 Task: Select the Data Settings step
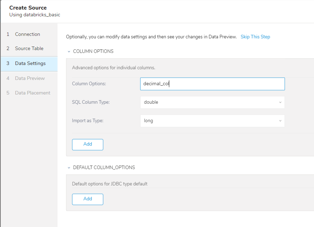pos(30,64)
